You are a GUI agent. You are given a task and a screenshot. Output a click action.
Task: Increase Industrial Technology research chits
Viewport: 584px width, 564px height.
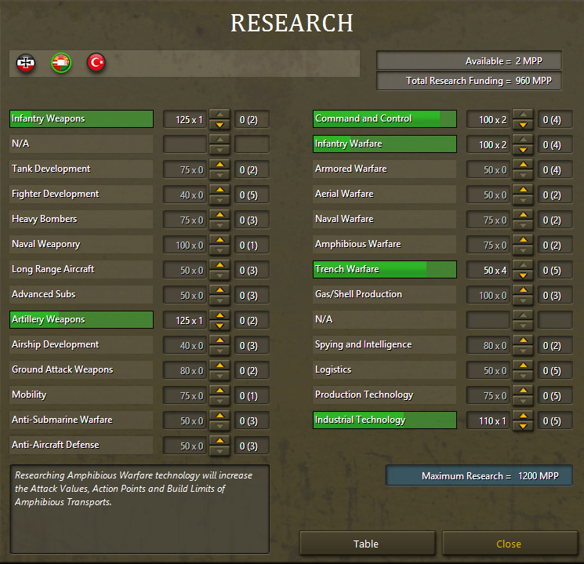523,415
